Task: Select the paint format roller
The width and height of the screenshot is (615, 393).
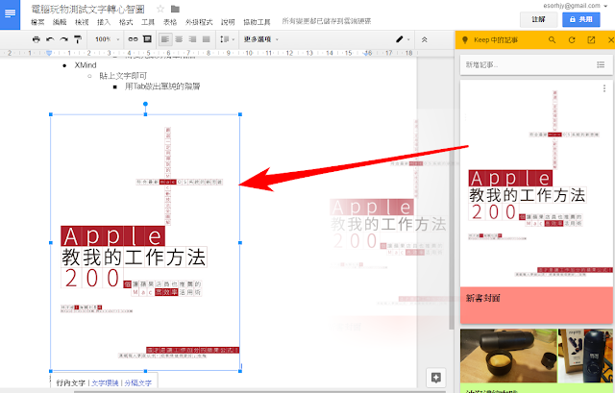Action: tap(78, 39)
